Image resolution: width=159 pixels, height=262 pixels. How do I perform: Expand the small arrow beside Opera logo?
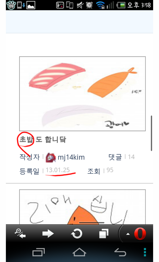click(128, 234)
